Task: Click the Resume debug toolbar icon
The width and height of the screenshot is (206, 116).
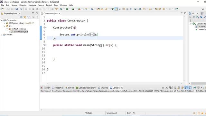Action: [26, 9]
